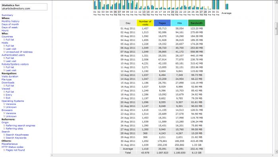This screenshot has height=157, width=278.
Task: Click the icon beside Unresolved IP Address
Action: pos(4,52)
